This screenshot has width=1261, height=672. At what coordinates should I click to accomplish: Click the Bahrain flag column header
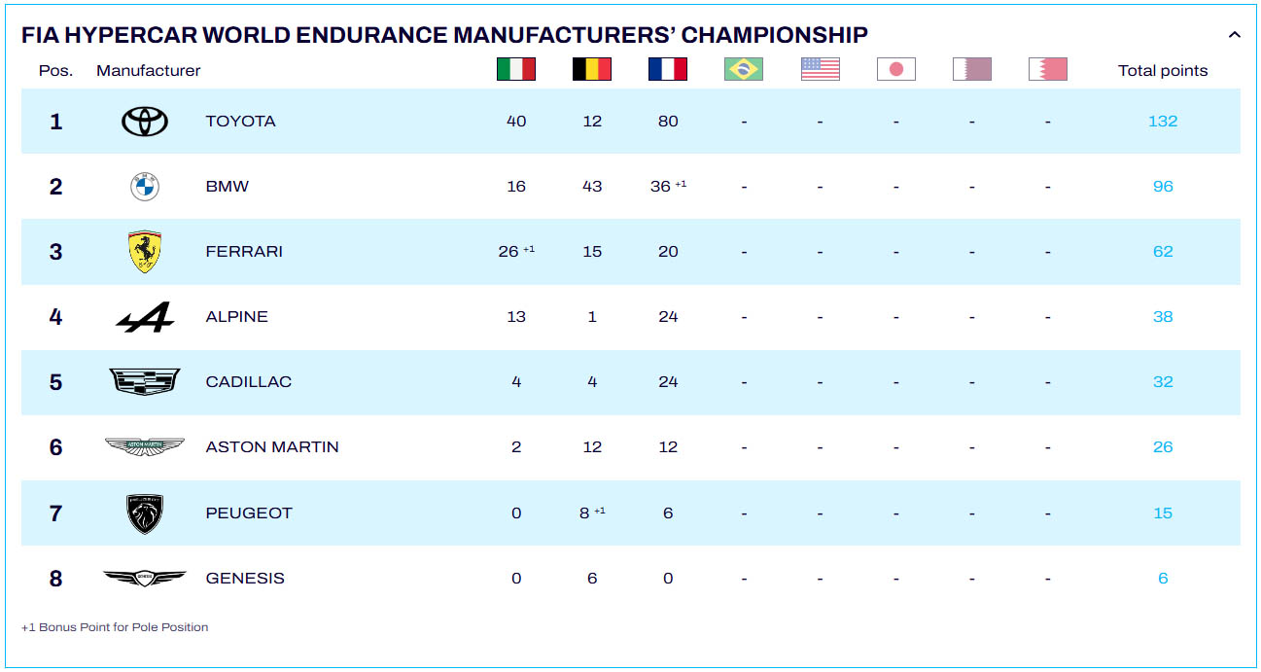(1047, 69)
